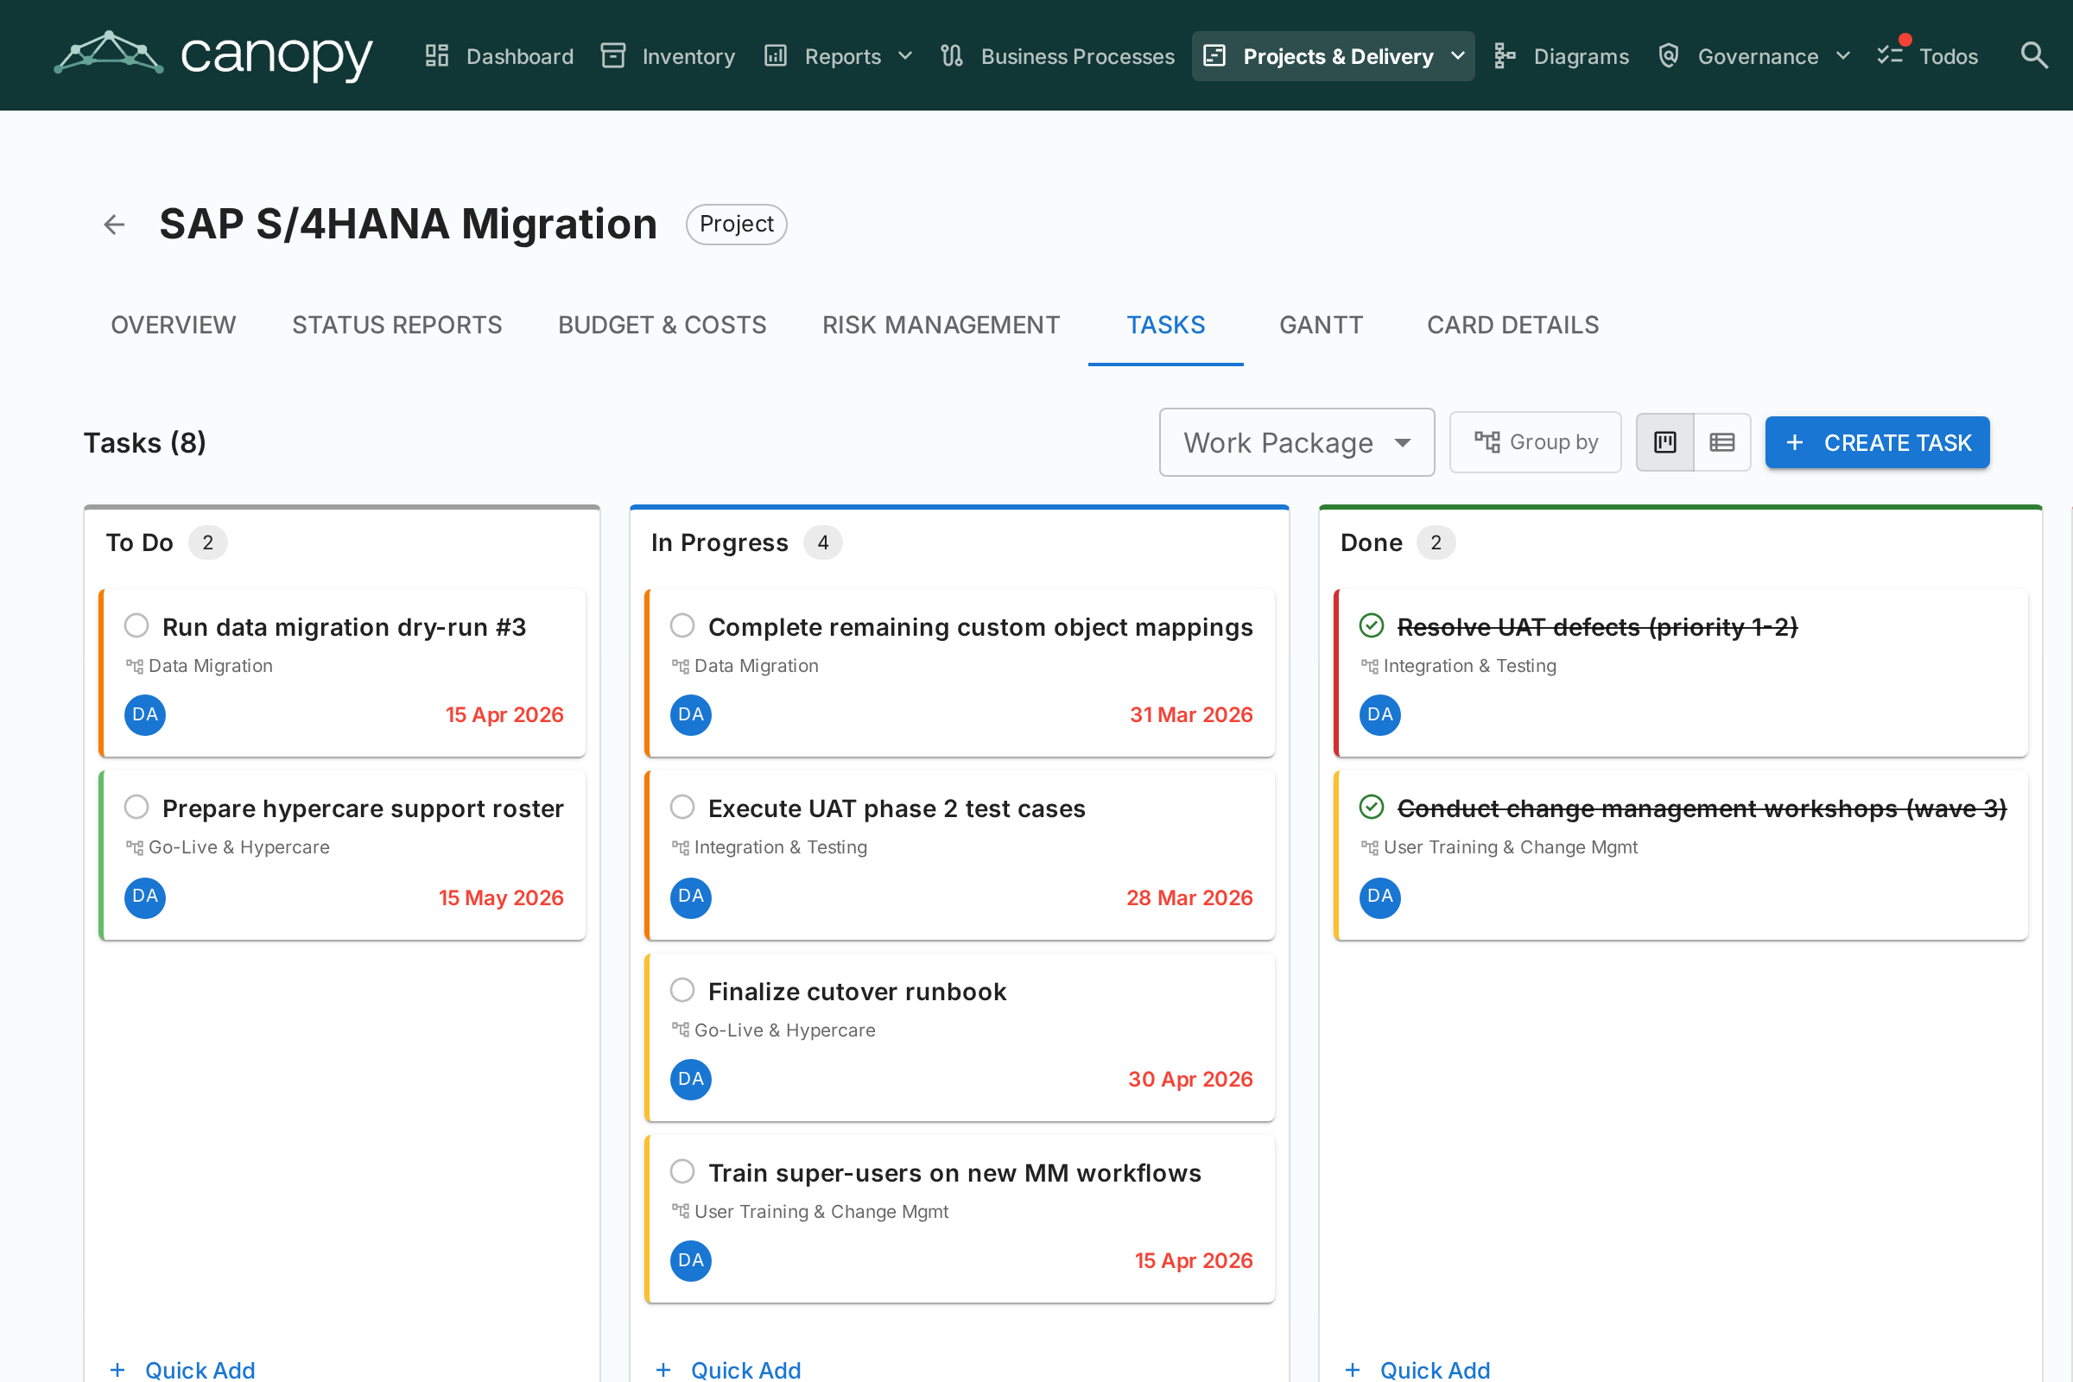The width and height of the screenshot is (2073, 1382).
Task: Click DA avatar on dry-run #3 card
Action: 144,715
